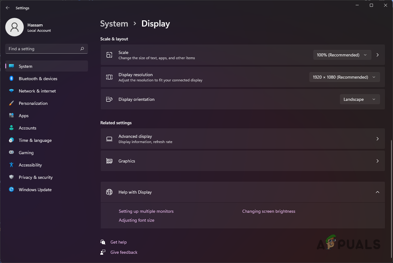Open the Accessibility sidebar entry
Image resolution: width=393 pixels, height=263 pixels.
47,165
